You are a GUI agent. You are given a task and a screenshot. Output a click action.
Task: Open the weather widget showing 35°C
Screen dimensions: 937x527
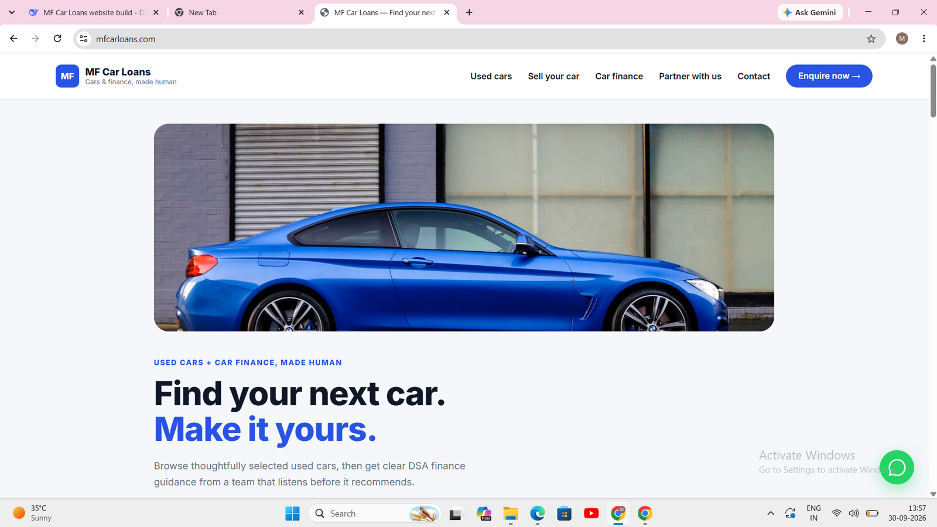pyautogui.click(x=33, y=513)
